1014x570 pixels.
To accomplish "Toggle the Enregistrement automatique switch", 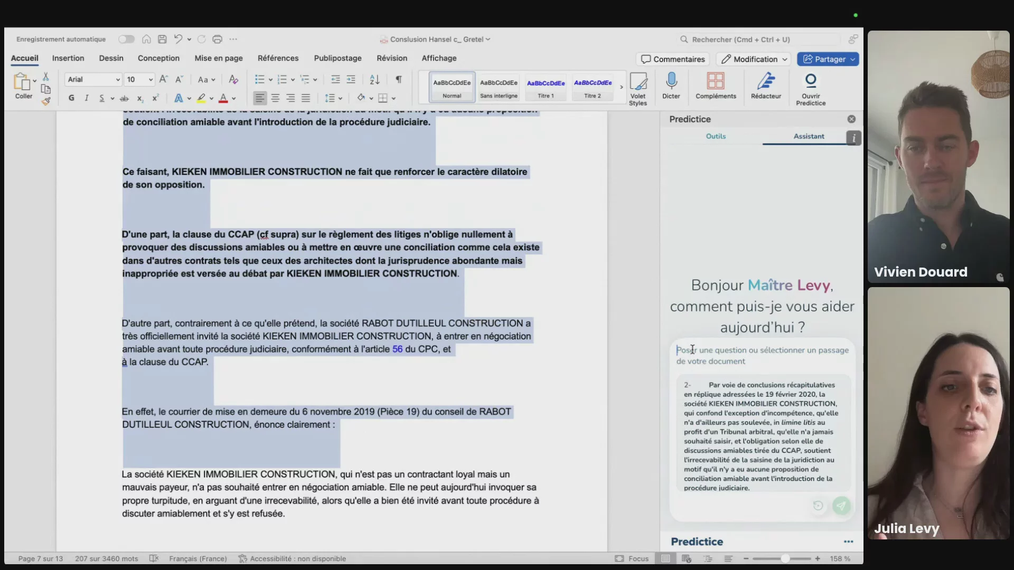I will 126,39.
